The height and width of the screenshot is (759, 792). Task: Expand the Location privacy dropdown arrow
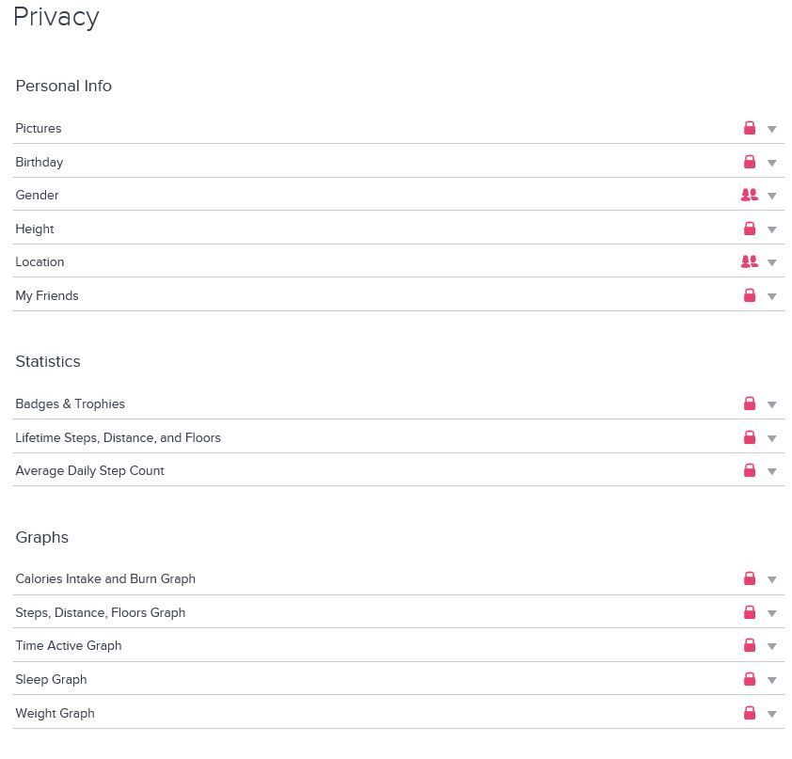(x=772, y=262)
